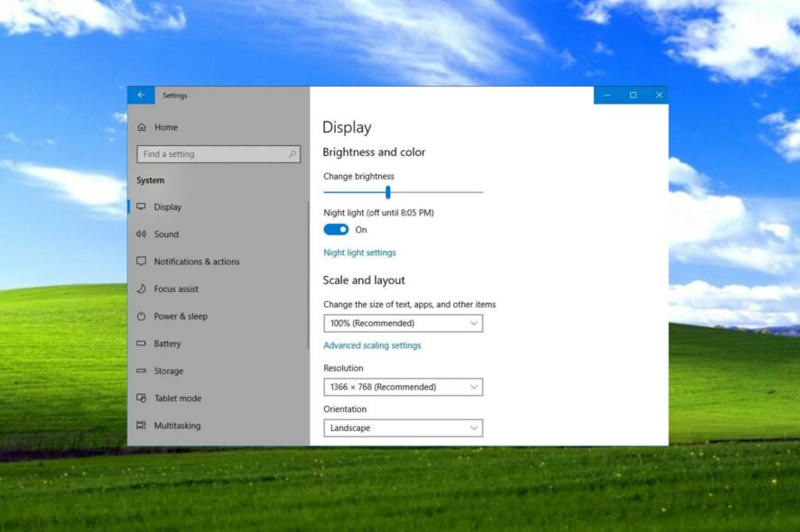This screenshot has height=532, width=800.
Task: Click the Find a setting search box
Action: 219,154
